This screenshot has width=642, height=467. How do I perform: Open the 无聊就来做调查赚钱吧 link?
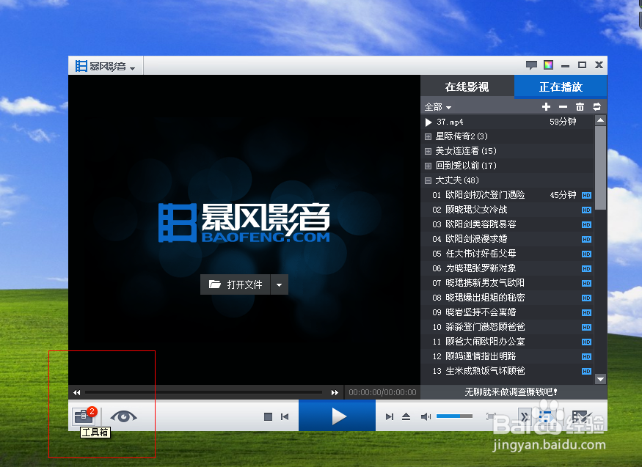click(x=511, y=392)
